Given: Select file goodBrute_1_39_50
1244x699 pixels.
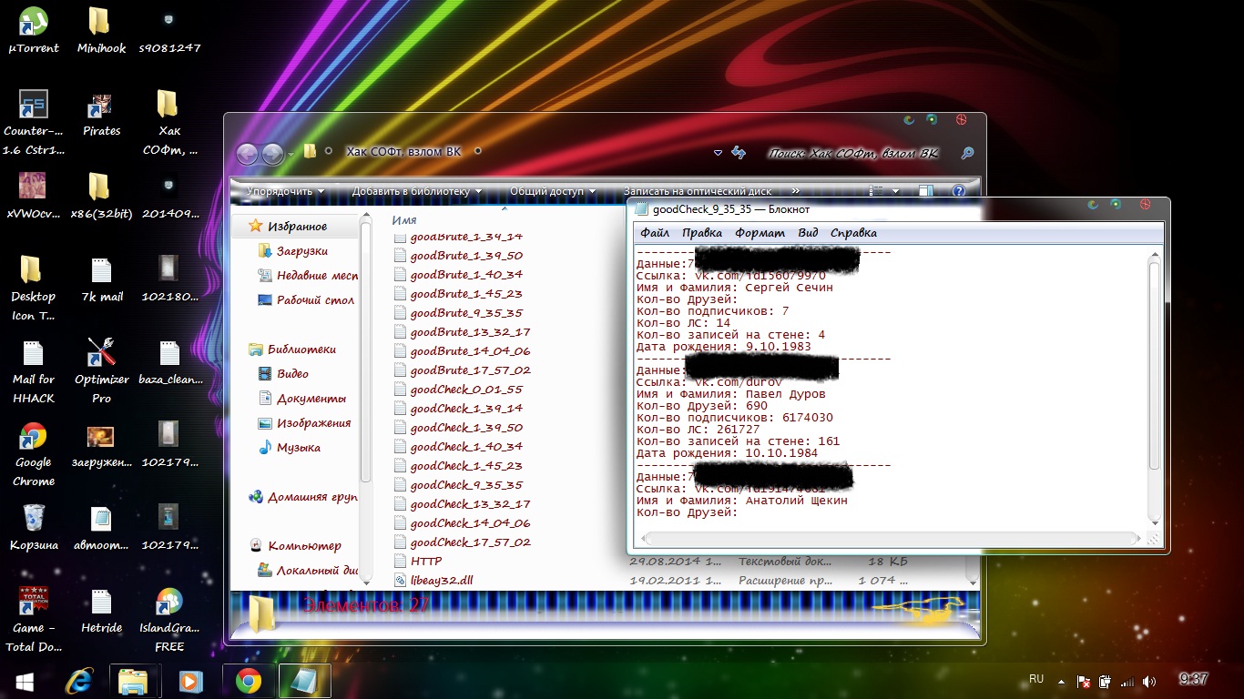Looking at the screenshot, I should pyautogui.click(x=459, y=256).
